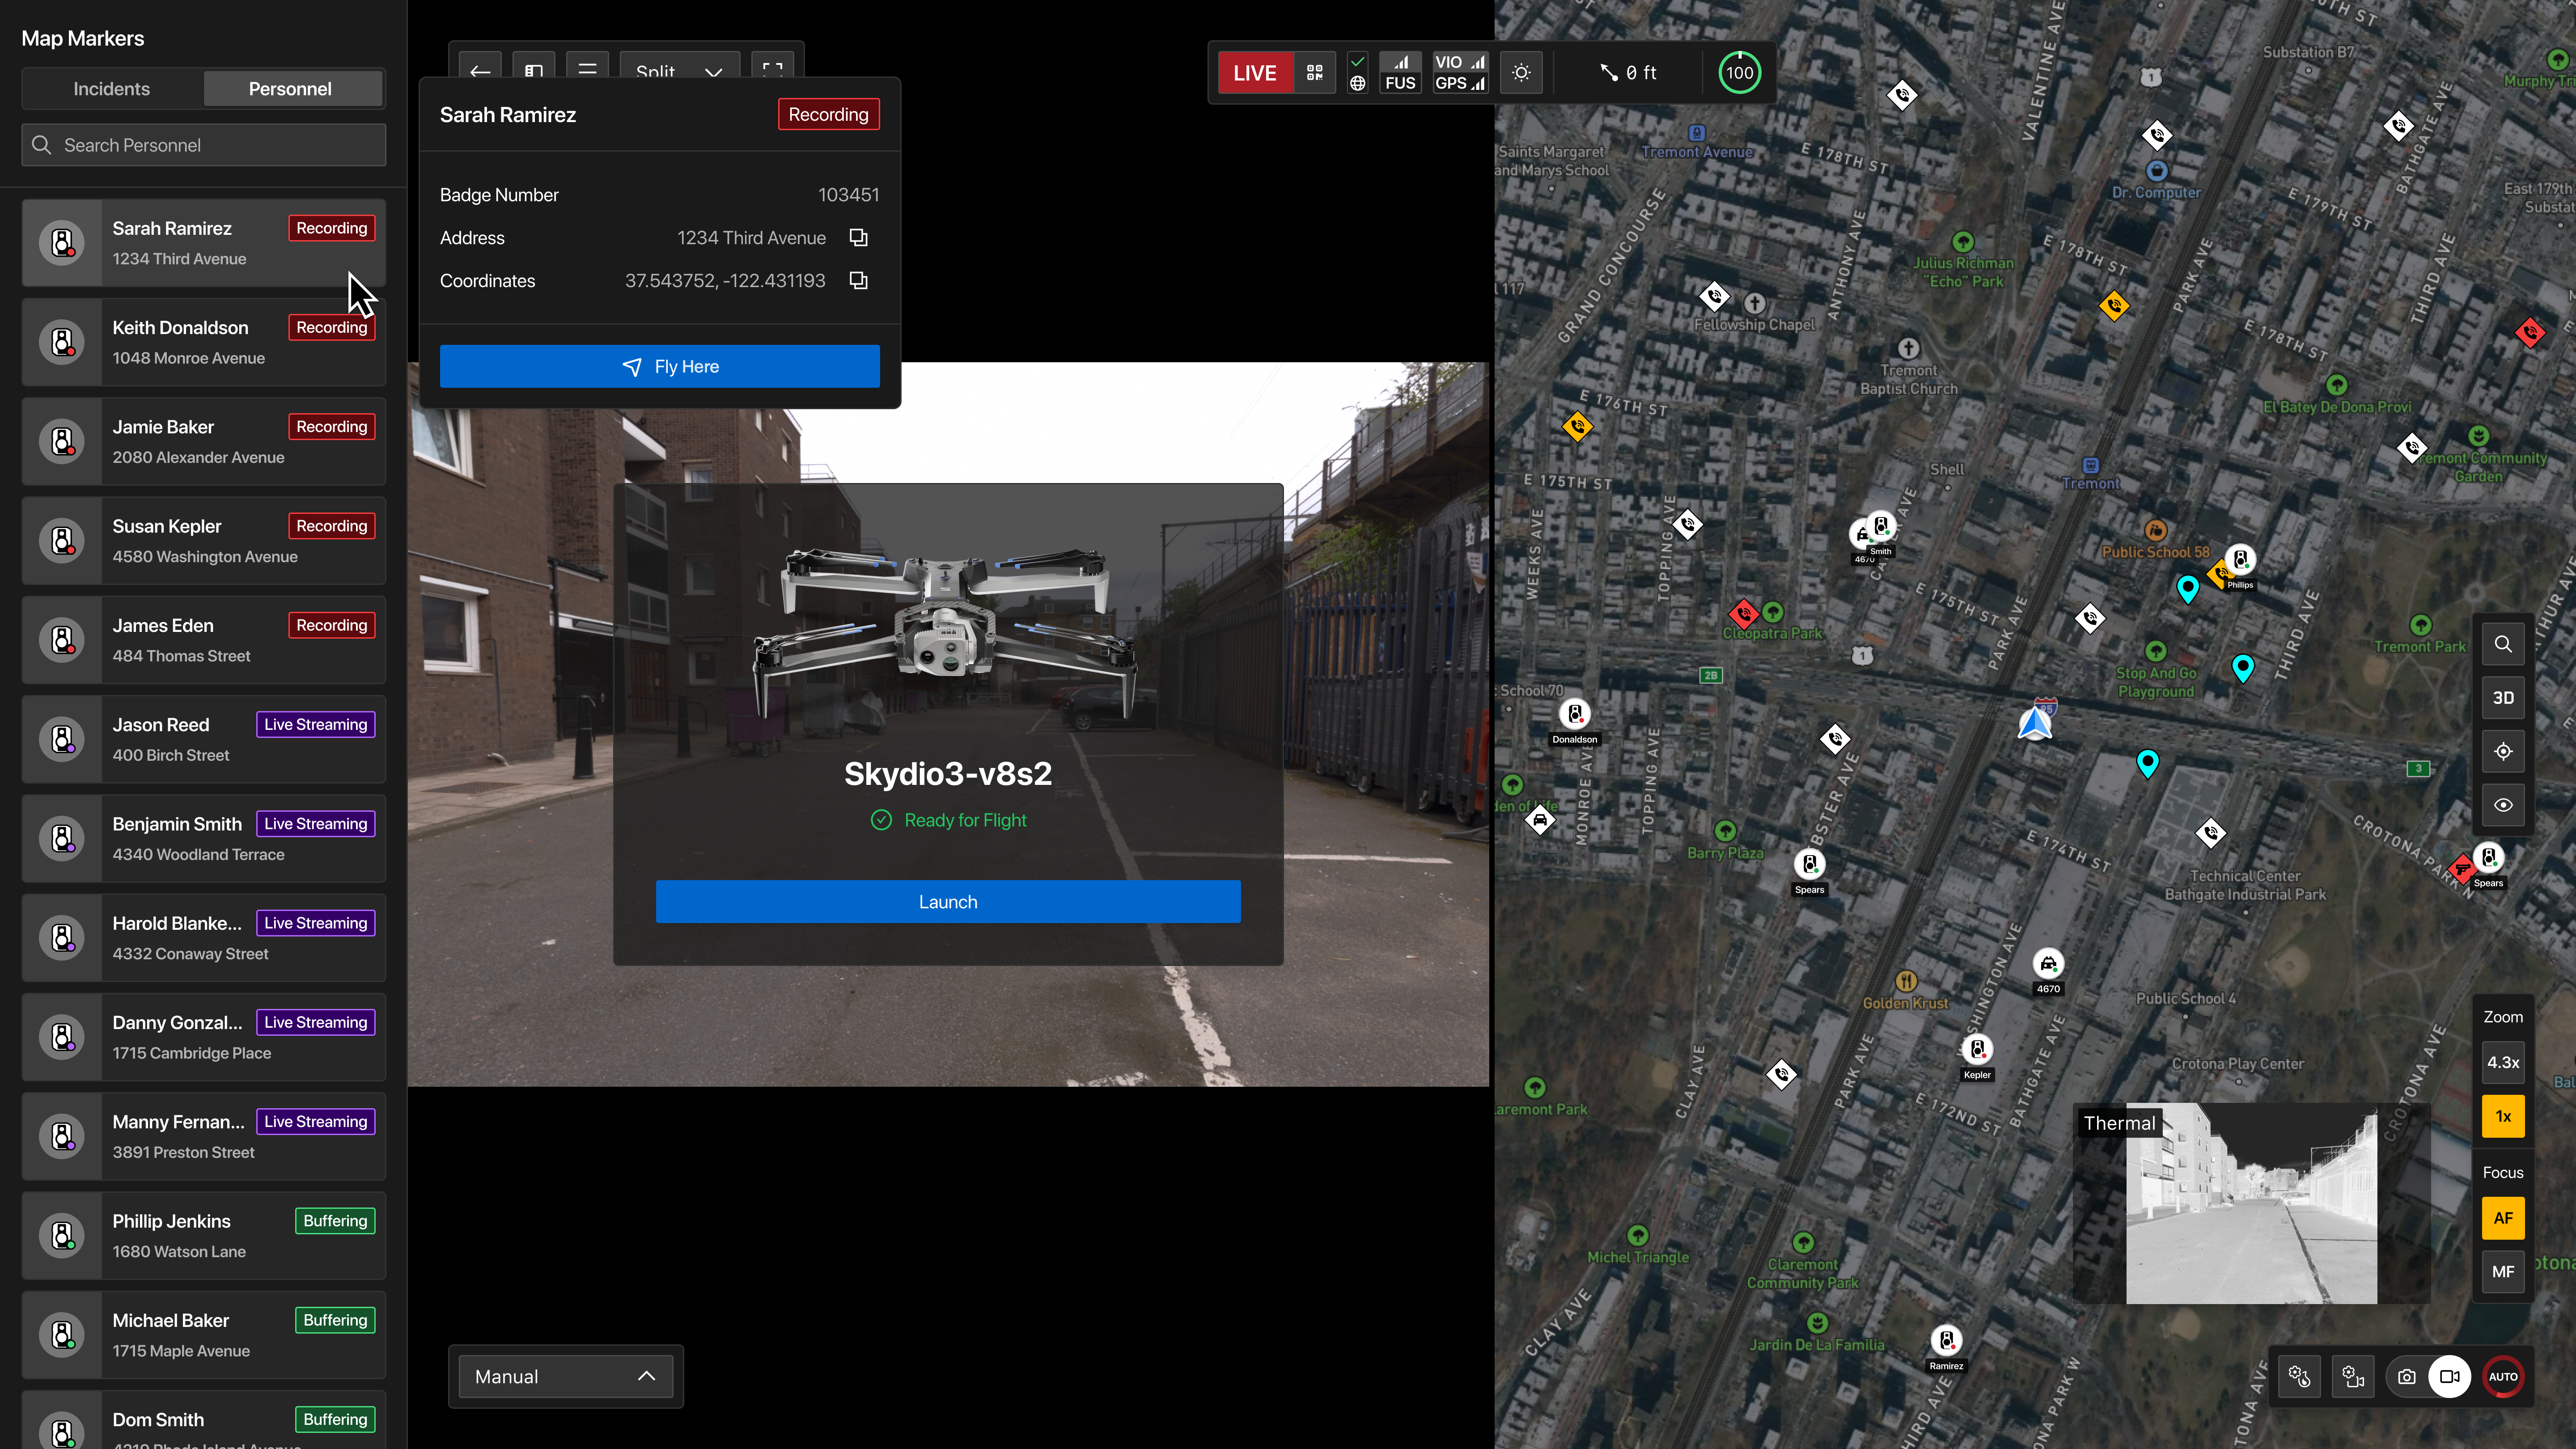Open video camera settings icon

click(x=2353, y=1377)
